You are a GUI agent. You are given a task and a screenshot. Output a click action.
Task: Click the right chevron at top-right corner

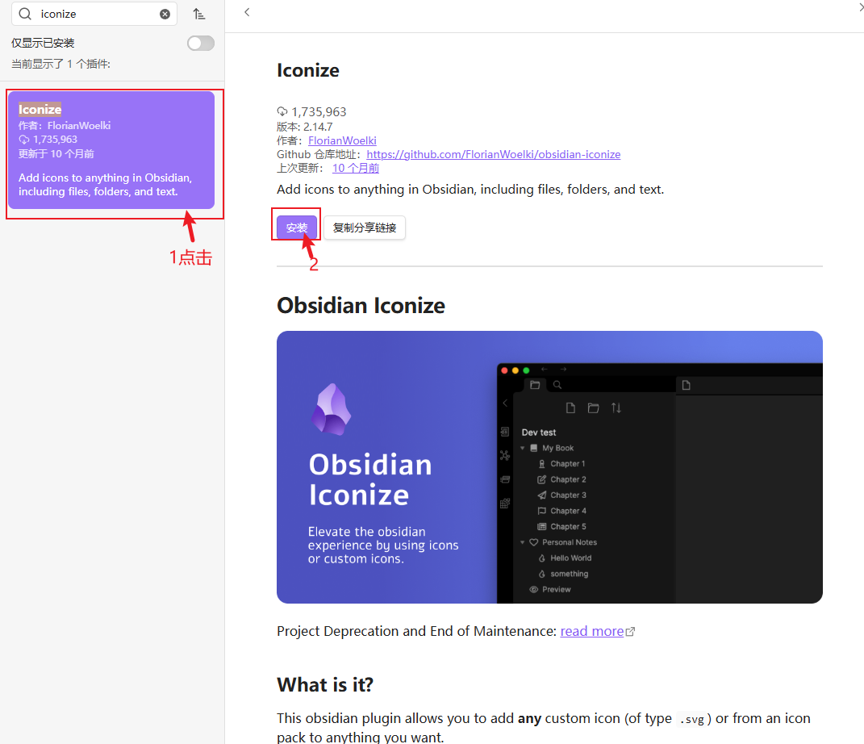point(859,7)
